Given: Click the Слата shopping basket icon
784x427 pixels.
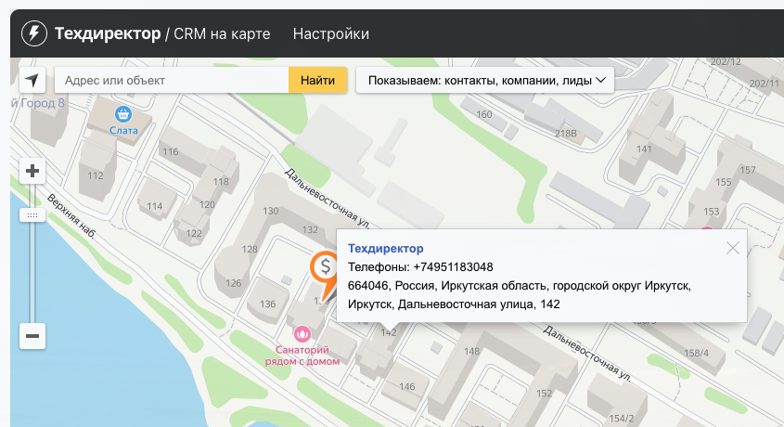Looking at the screenshot, I should click(123, 114).
